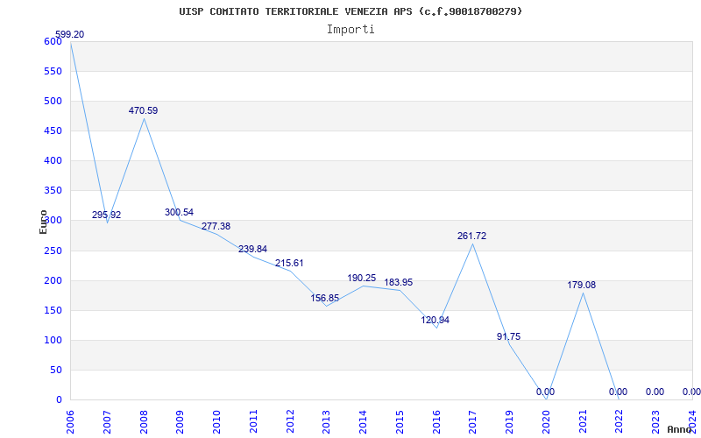This screenshot has height=438, width=701.
Task: Click the 500 y-axis tick label
Action: 53,102
